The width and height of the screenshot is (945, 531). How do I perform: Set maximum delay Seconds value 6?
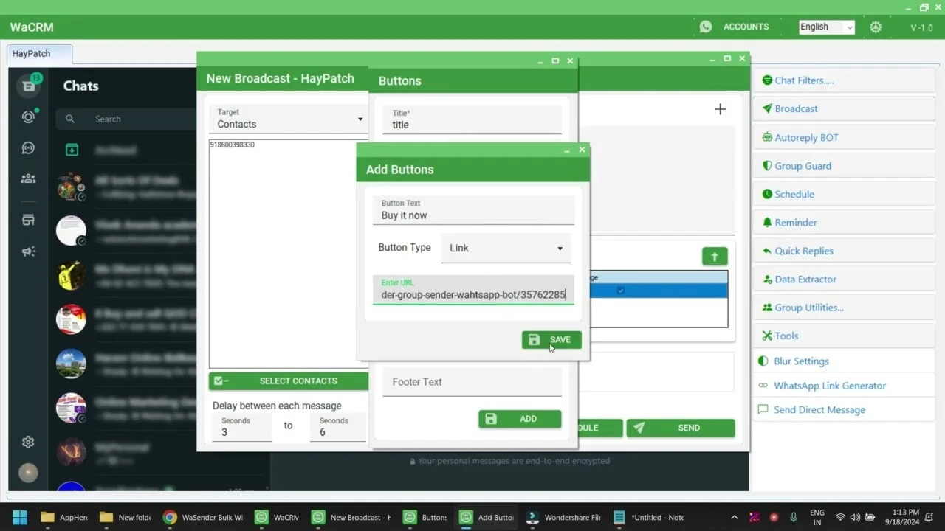pyautogui.click(x=338, y=427)
